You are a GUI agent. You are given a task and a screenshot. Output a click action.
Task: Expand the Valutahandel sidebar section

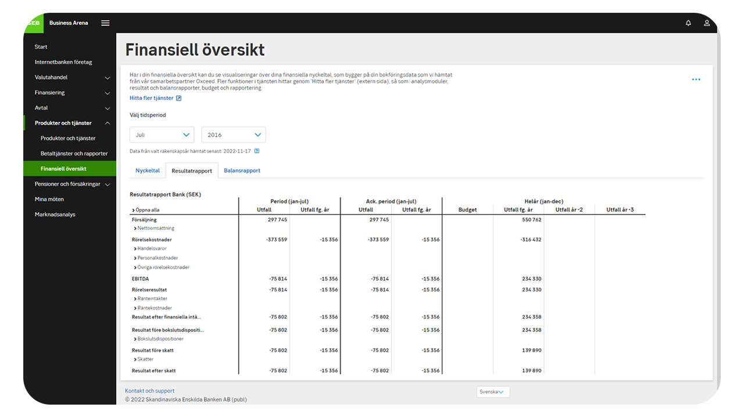[107, 78]
